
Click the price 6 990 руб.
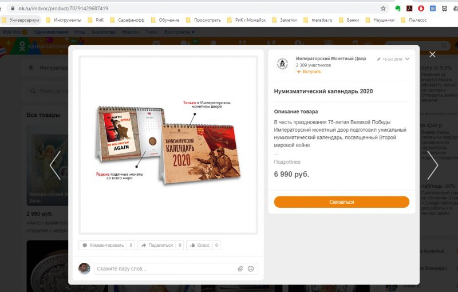[291, 174]
